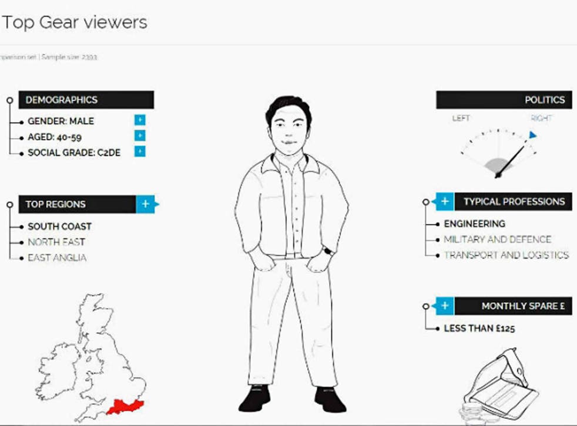Click the Demographics header bar

[86, 100]
